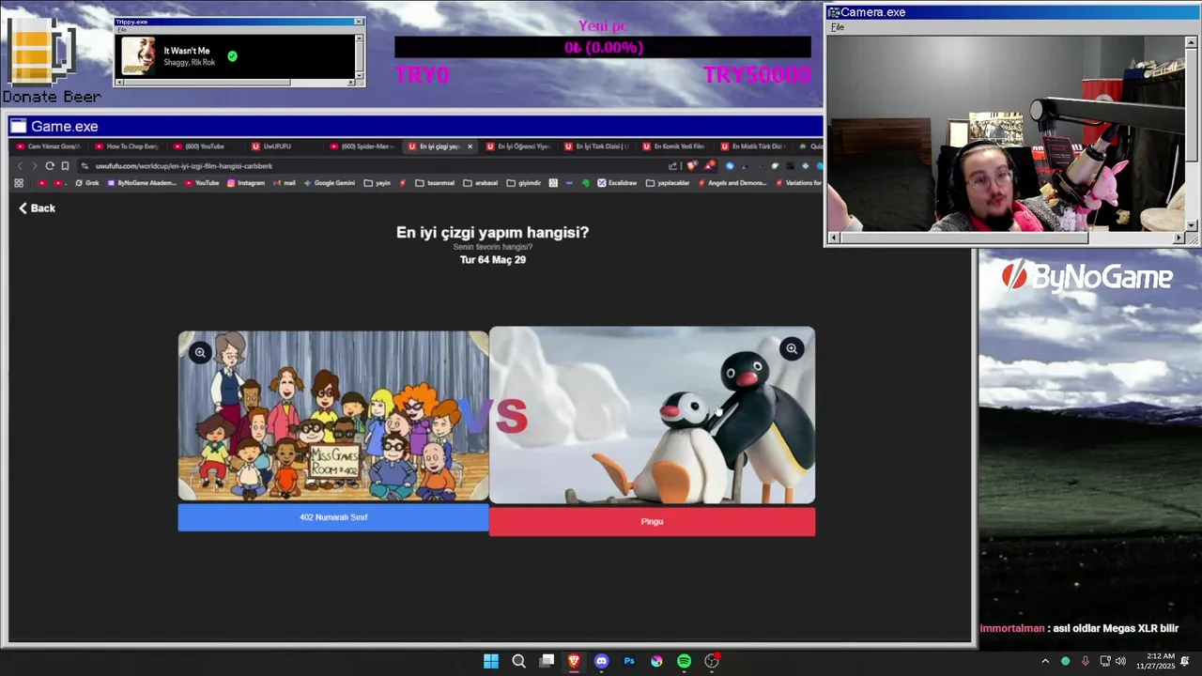Open mail bookmark
This screenshot has width=1202, height=676.
click(x=284, y=183)
